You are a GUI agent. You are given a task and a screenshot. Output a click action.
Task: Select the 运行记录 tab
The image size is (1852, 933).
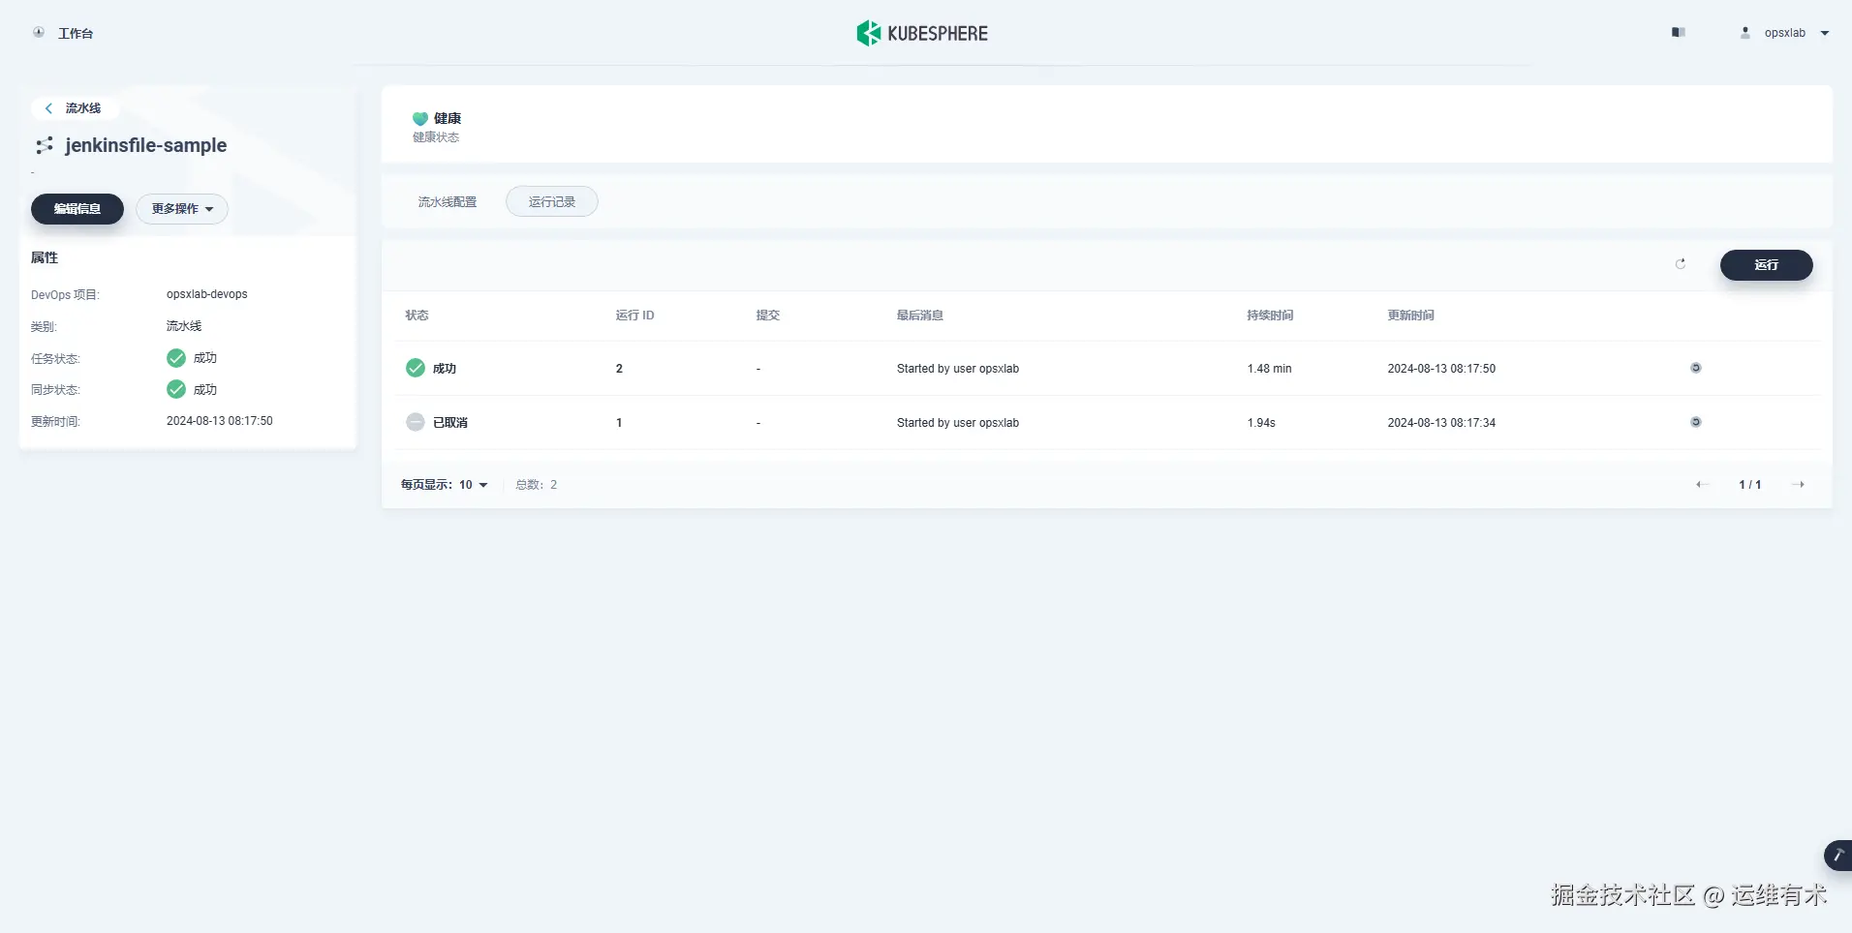(x=551, y=201)
